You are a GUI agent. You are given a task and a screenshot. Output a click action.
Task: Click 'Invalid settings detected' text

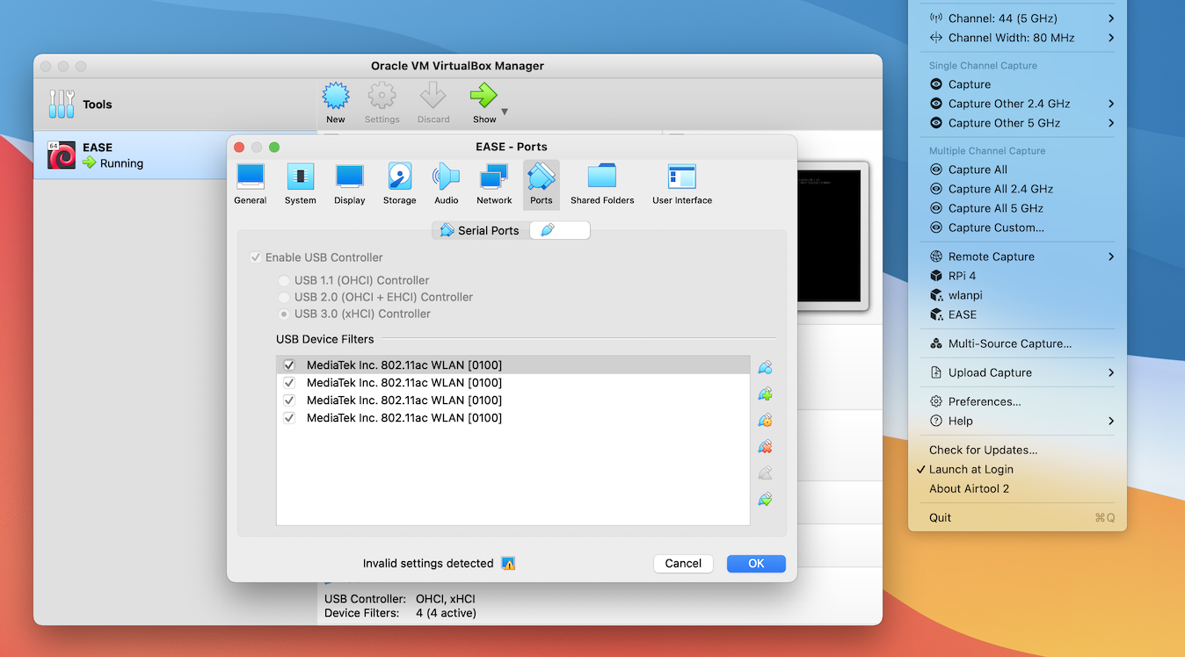[x=428, y=564]
